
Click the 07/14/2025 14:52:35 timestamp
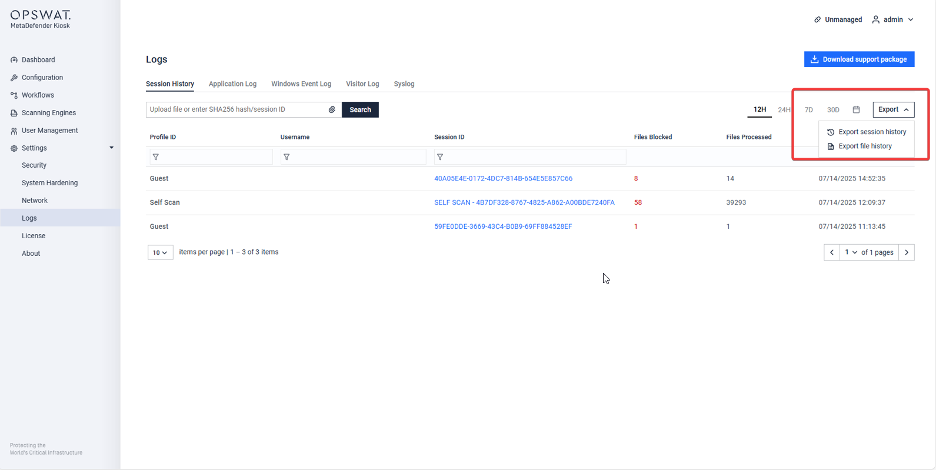(852, 179)
